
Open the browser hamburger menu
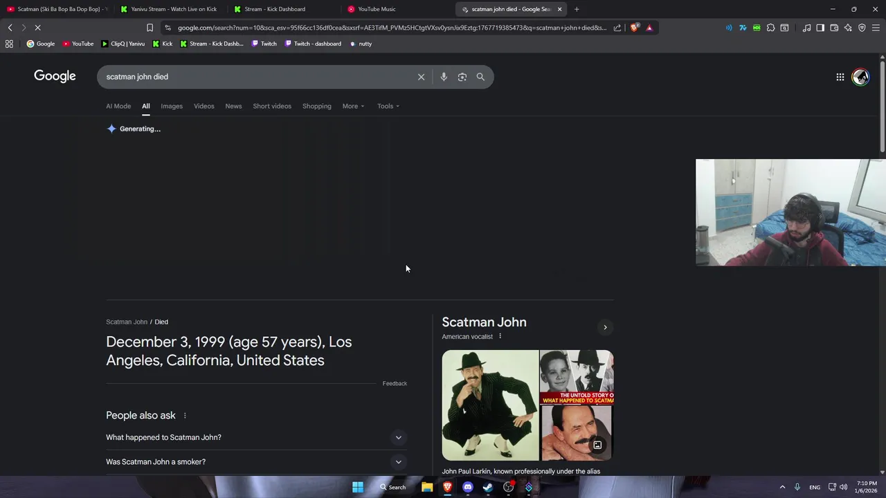[x=876, y=28]
